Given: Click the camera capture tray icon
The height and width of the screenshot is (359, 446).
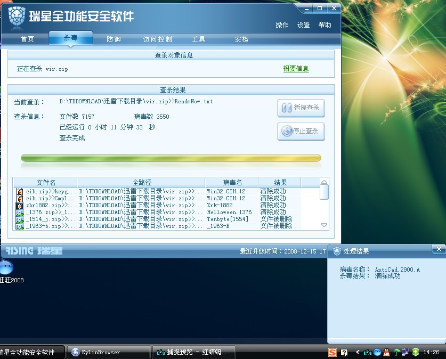Looking at the screenshot, I should tap(368, 353).
